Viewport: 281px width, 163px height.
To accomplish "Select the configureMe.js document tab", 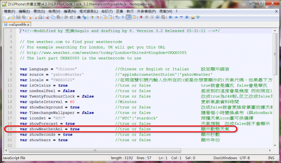I will click(17, 24).
